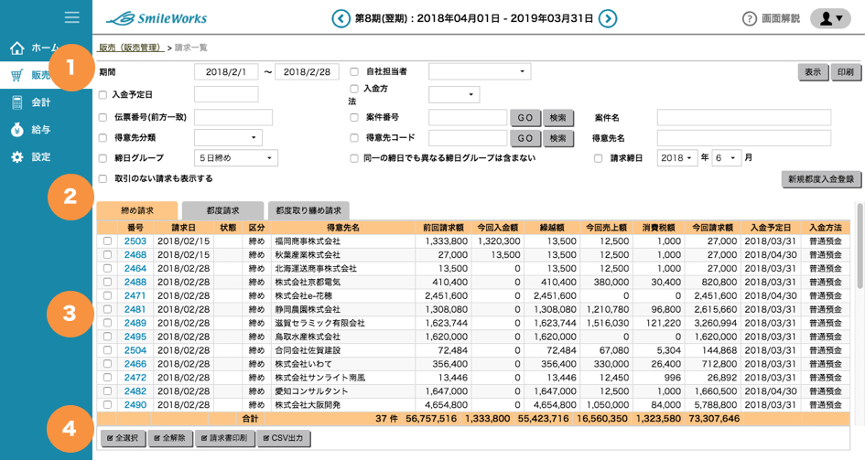This screenshot has width=865, height=460.
Task: Open 会計 in the sidebar
Action: [x=41, y=102]
